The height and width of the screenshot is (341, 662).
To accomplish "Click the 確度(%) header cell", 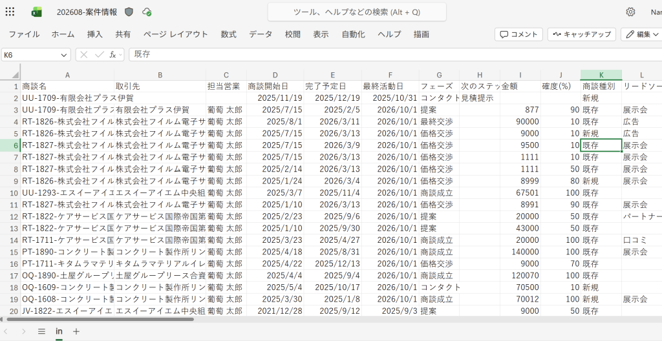I will click(561, 87).
